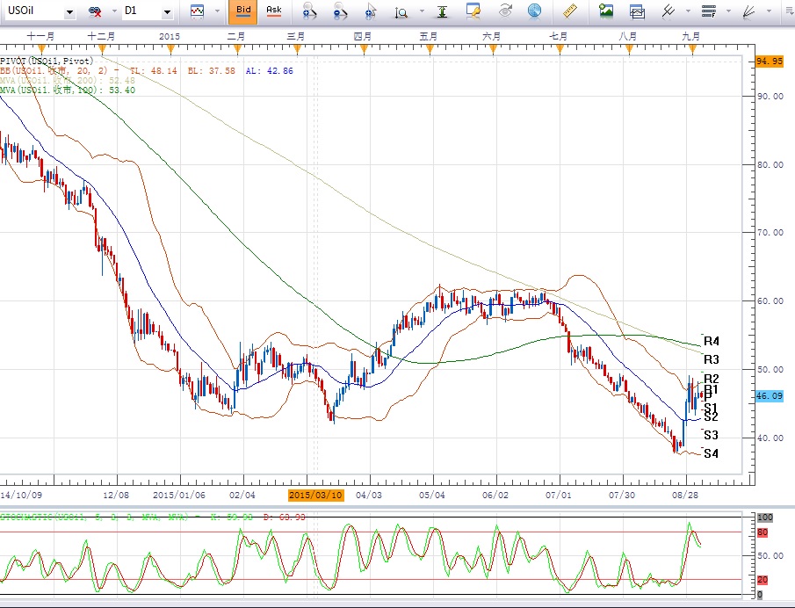Viewport: 795px width, 608px height.
Task: Click the R3 pivot level label
Action: 712,359
